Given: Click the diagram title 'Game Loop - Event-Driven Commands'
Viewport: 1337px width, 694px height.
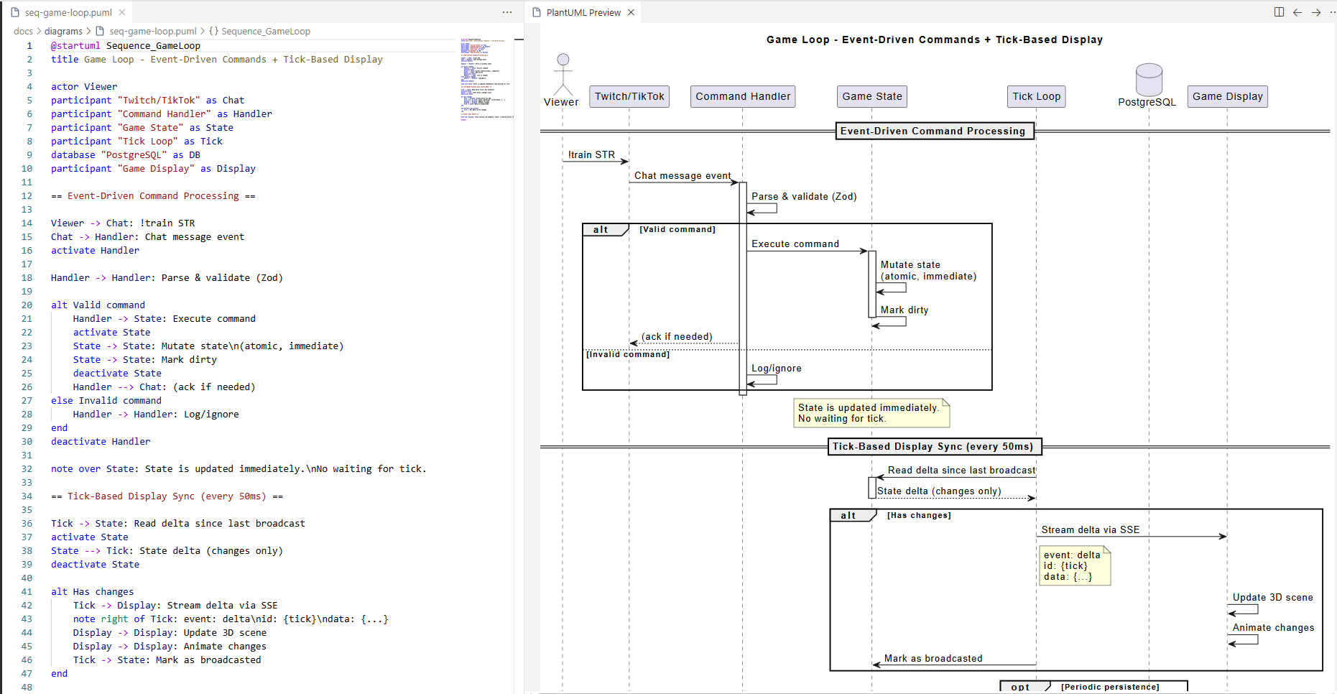Looking at the screenshot, I should pos(935,40).
